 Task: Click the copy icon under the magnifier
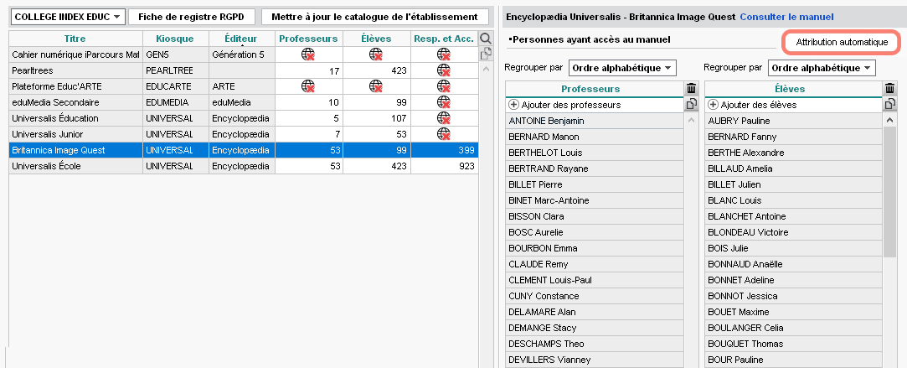[x=486, y=54]
